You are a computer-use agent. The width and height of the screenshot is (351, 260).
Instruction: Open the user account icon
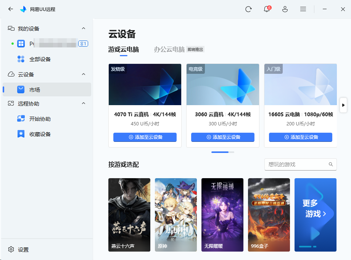coord(285,9)
